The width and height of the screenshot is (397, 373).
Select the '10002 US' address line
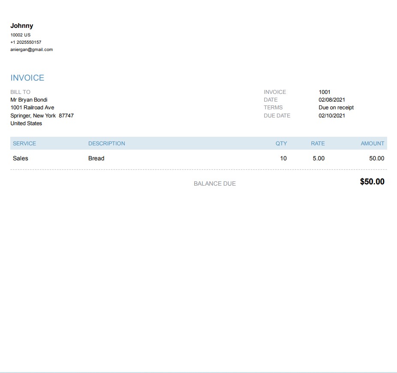coord(20,35)
